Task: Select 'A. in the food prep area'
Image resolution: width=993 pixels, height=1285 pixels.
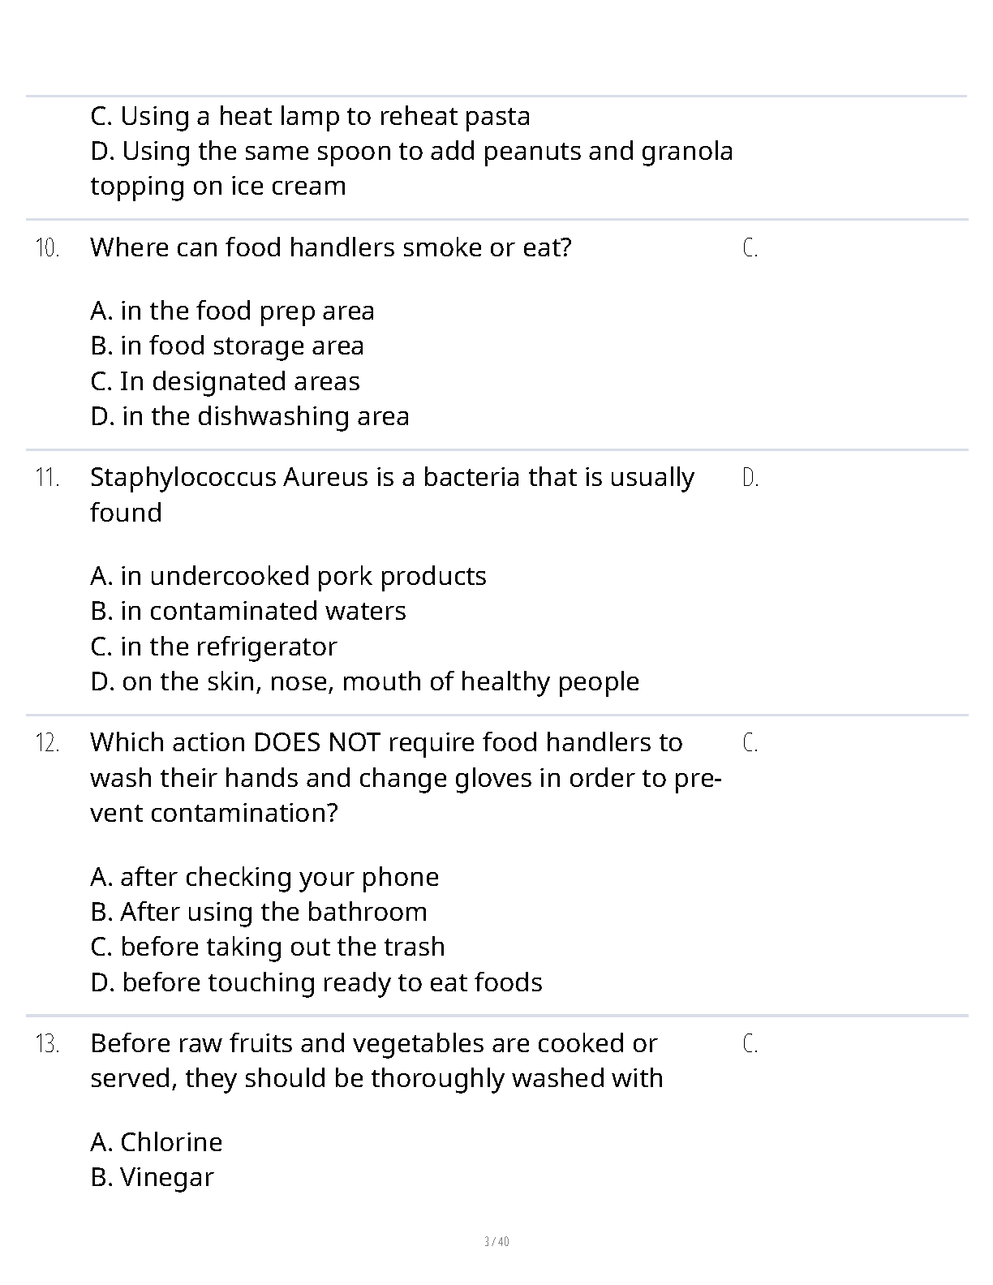Action: point(233,311)
